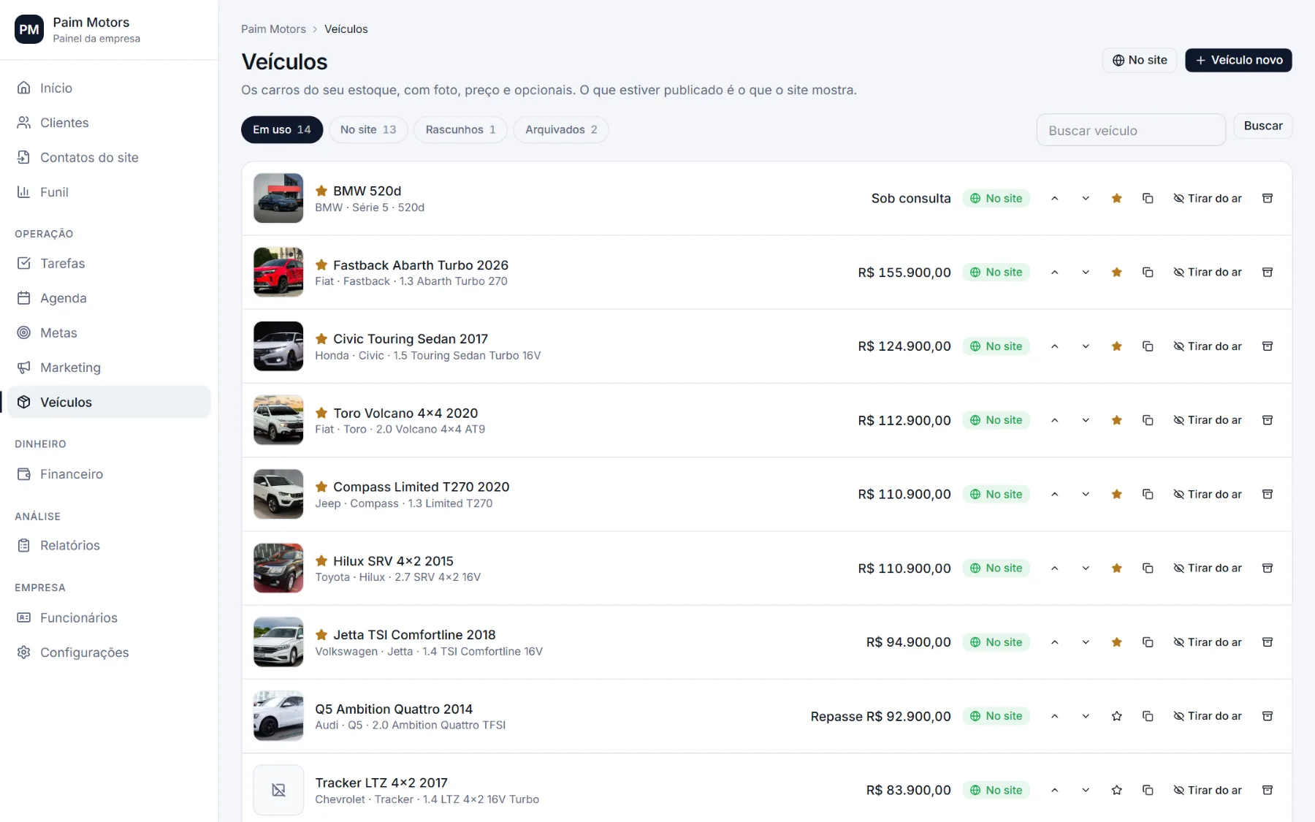
Task: Duplicate the Hilux SRV 4×2 2015
Action: pyautogui.click(x=1148, y=568)
